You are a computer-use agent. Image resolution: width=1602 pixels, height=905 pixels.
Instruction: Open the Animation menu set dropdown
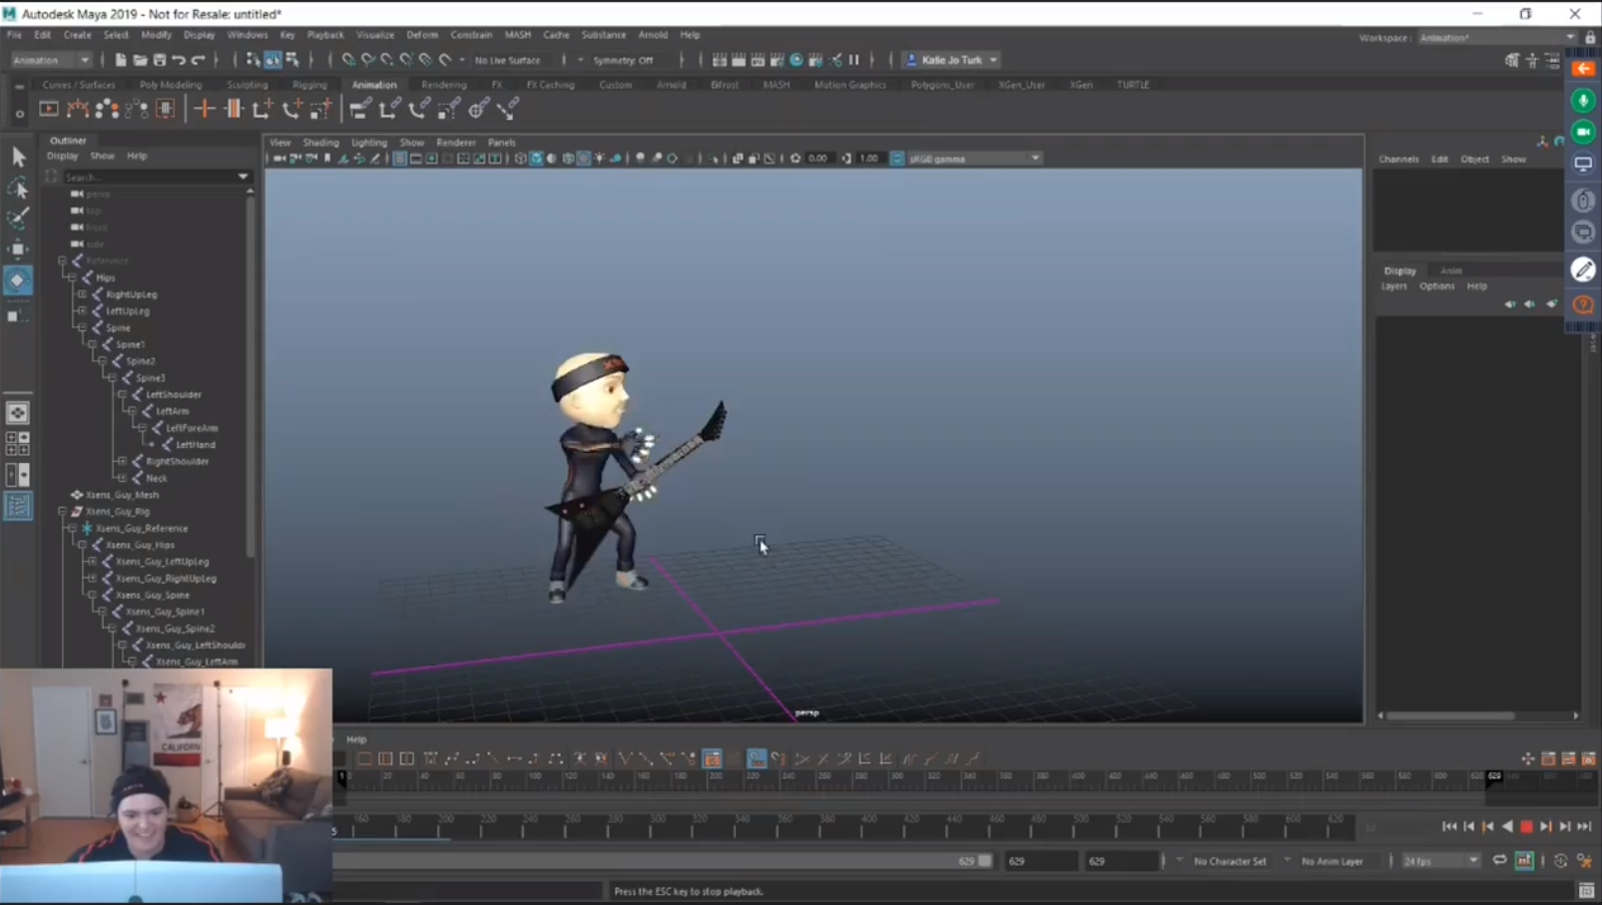click(x=51, y=60)
